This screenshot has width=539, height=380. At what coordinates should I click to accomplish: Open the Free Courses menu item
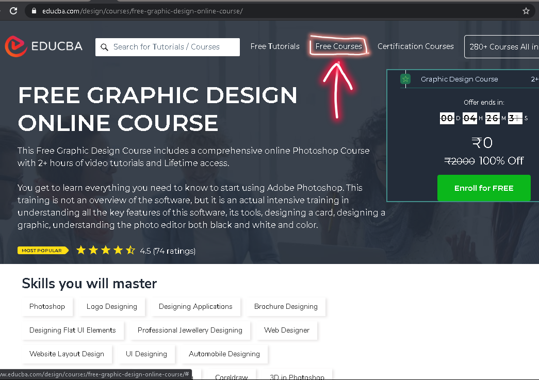pos(339,46)
